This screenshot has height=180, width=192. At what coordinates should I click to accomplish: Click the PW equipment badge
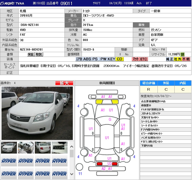103,59
